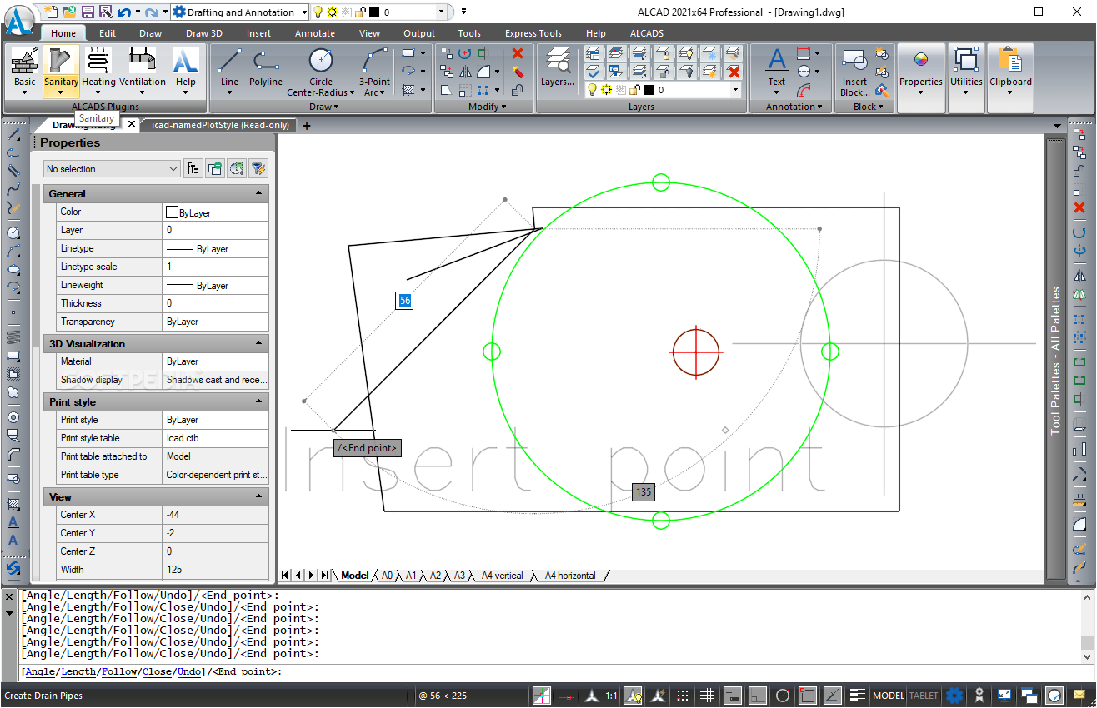The image size is (1097, 708).
Task: Open the blue settings gear in status bar
Action: [954, 696]
